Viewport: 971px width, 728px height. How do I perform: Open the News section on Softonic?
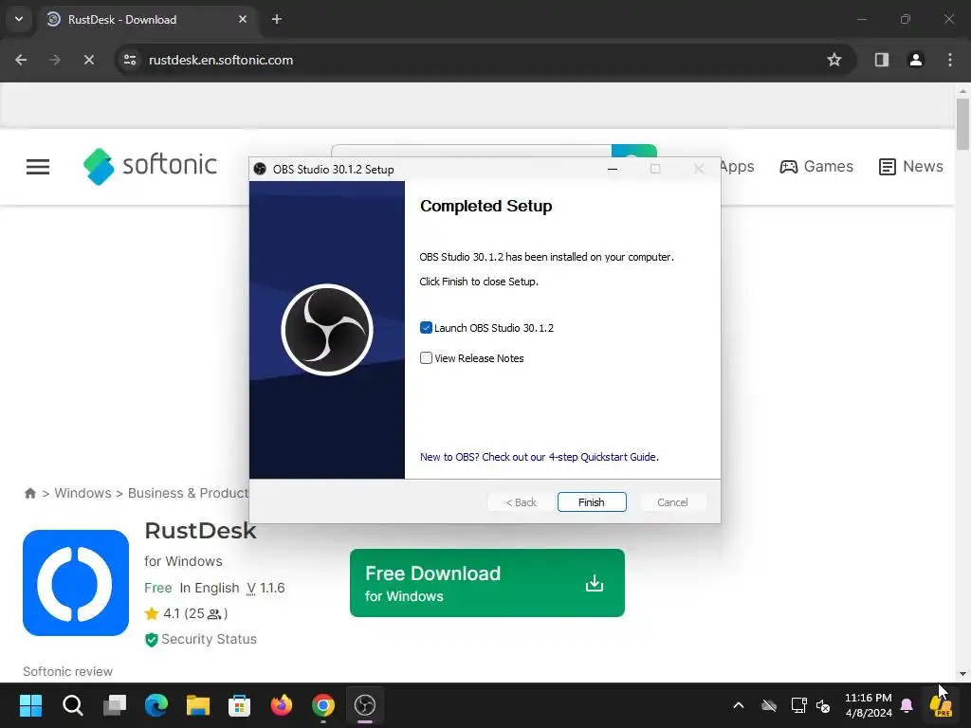(911, 167)
